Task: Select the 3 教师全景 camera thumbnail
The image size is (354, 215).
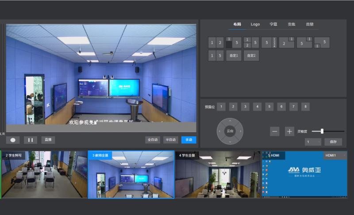Action: pos(131,175)
